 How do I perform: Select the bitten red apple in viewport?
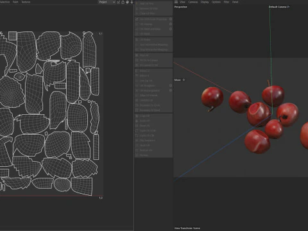coord(259,114)
